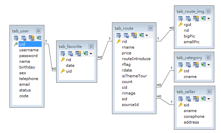Remove tab_seller table from the diagram

[x=209, y=92]
